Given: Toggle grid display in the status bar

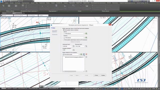Looking at the screenshot, I should click(x=98, y=88).
